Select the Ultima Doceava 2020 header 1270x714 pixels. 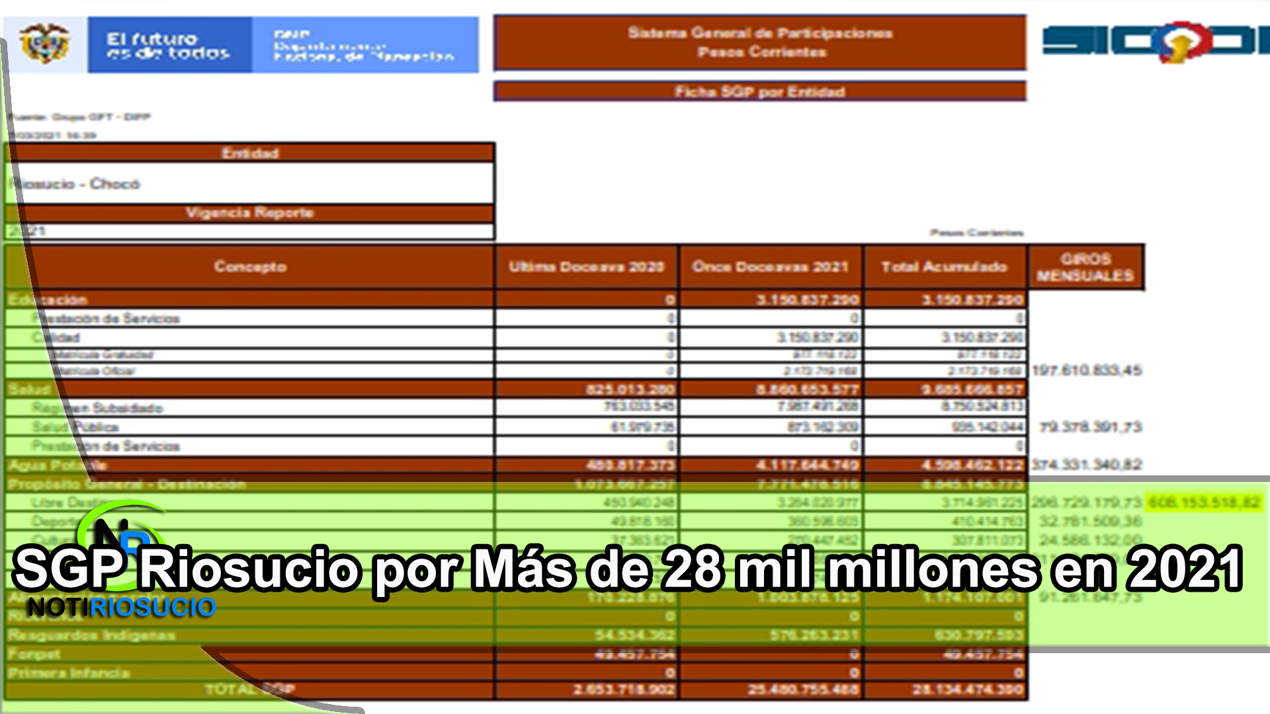586,267
